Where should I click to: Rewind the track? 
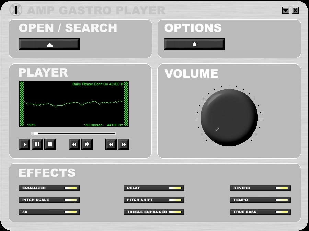[74, 145]
